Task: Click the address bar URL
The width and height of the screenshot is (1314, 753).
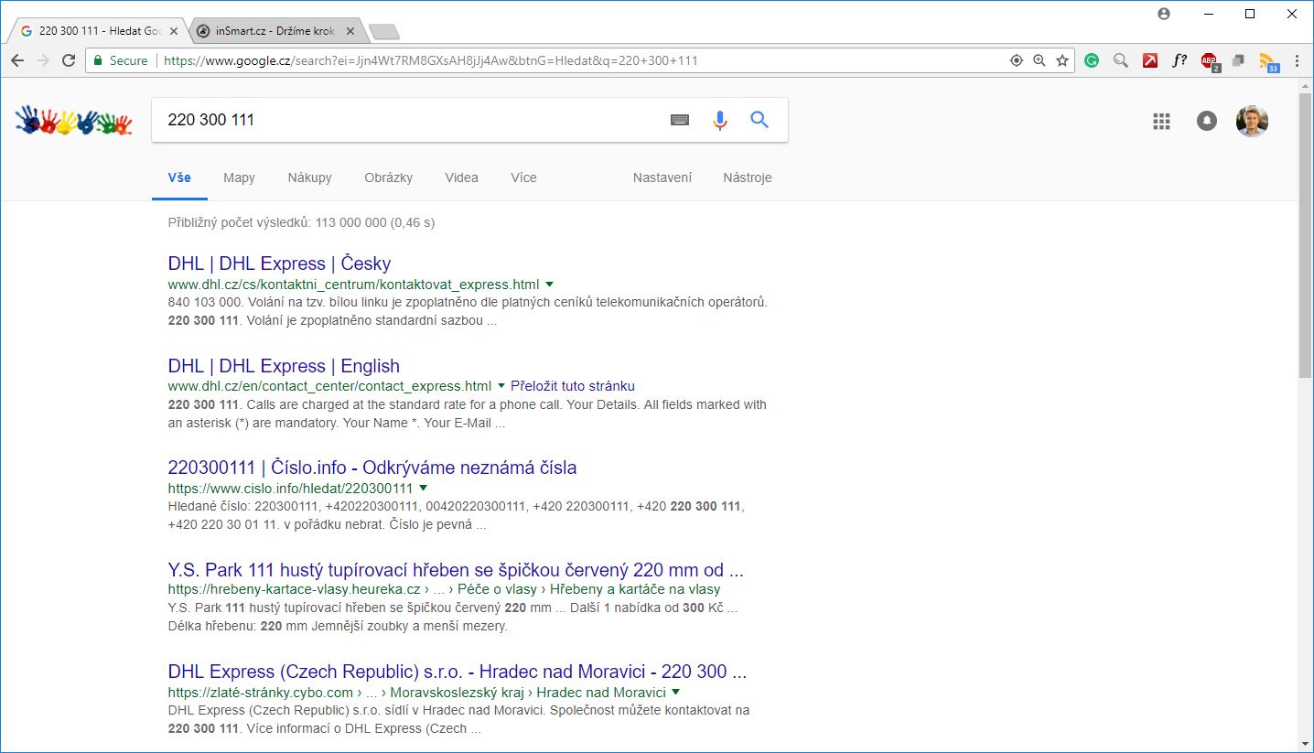Action: (x=430, y=60)
